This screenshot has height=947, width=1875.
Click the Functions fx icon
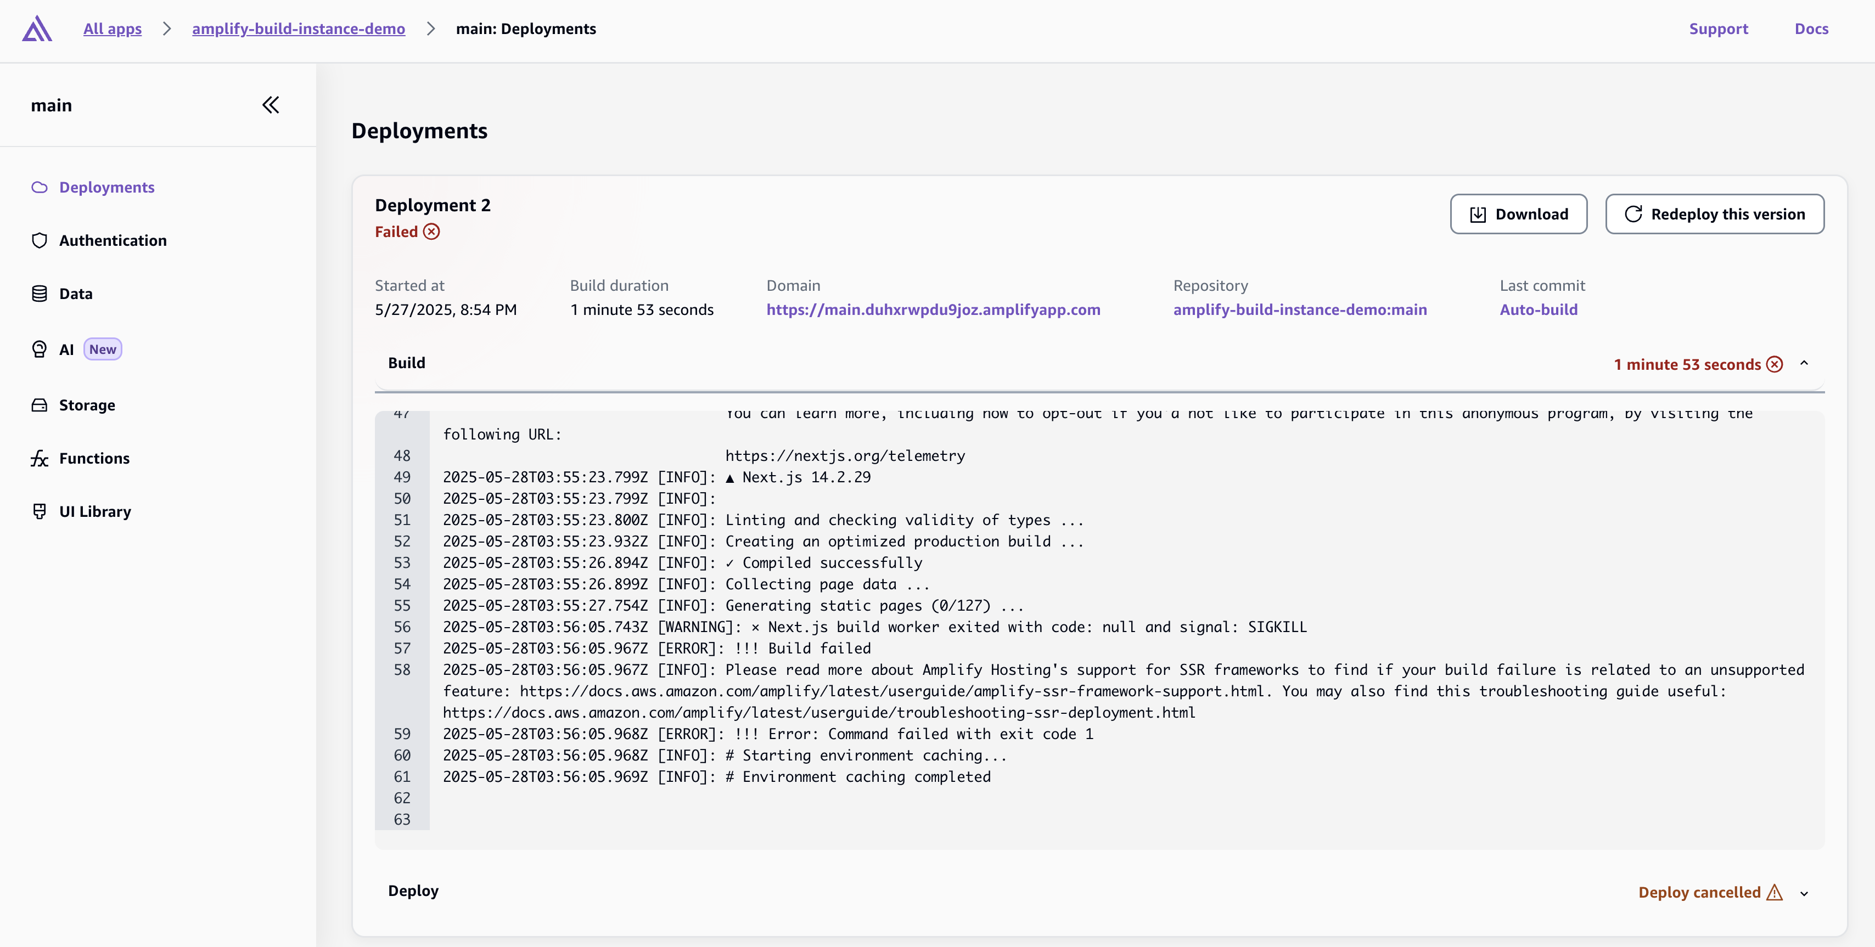click(x=40, y=458)
